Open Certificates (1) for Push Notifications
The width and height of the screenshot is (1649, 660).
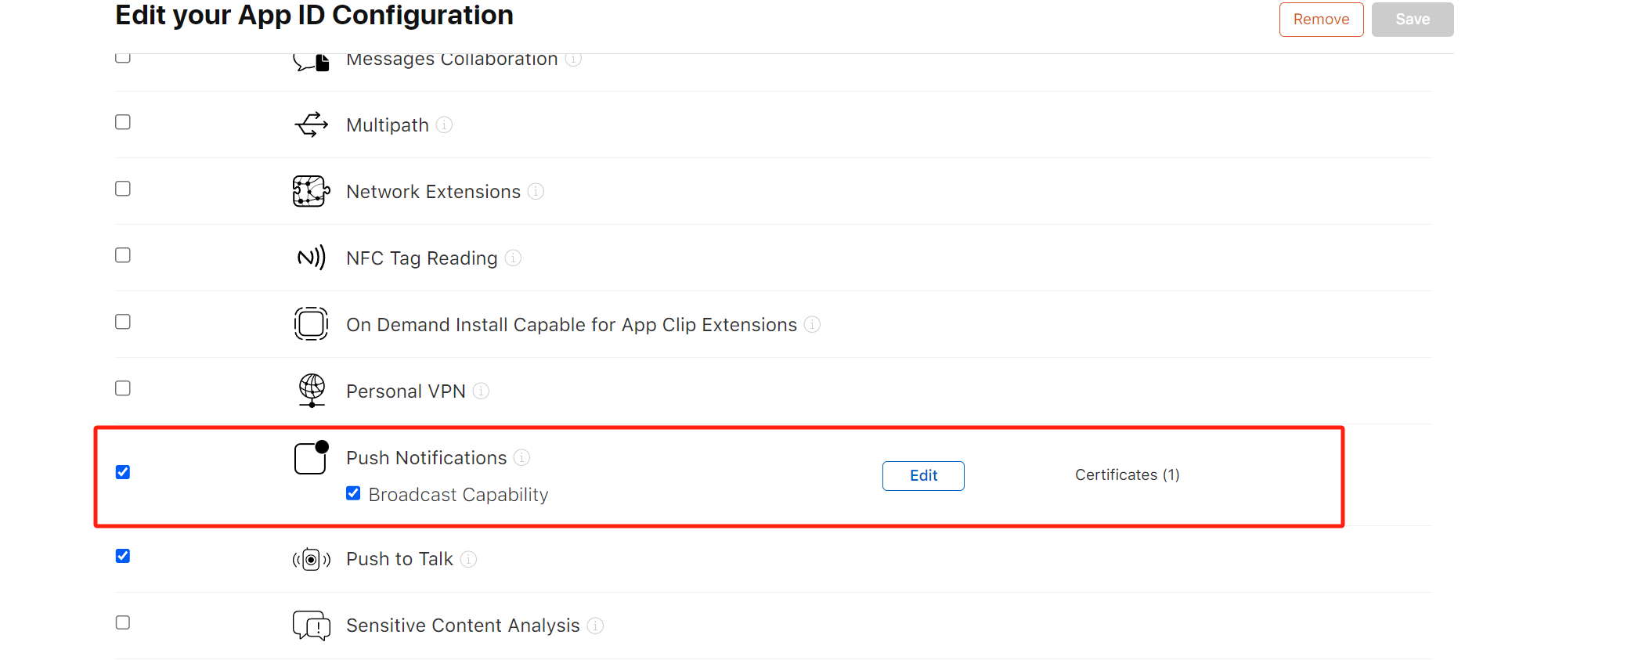[x=1127, y=474]
